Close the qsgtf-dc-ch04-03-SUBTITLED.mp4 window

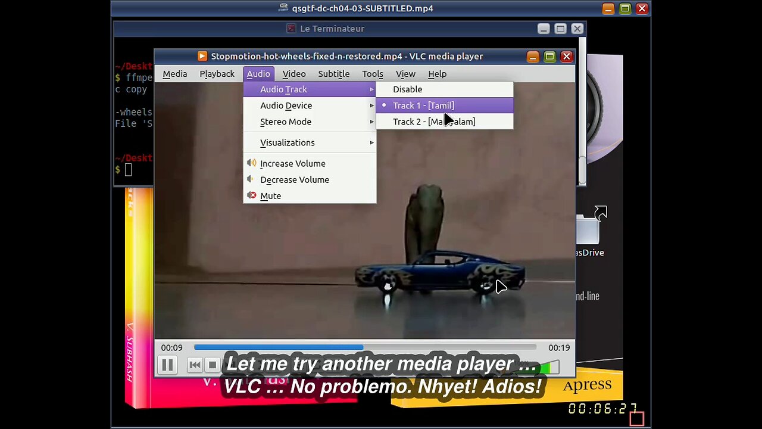[642, 8]
